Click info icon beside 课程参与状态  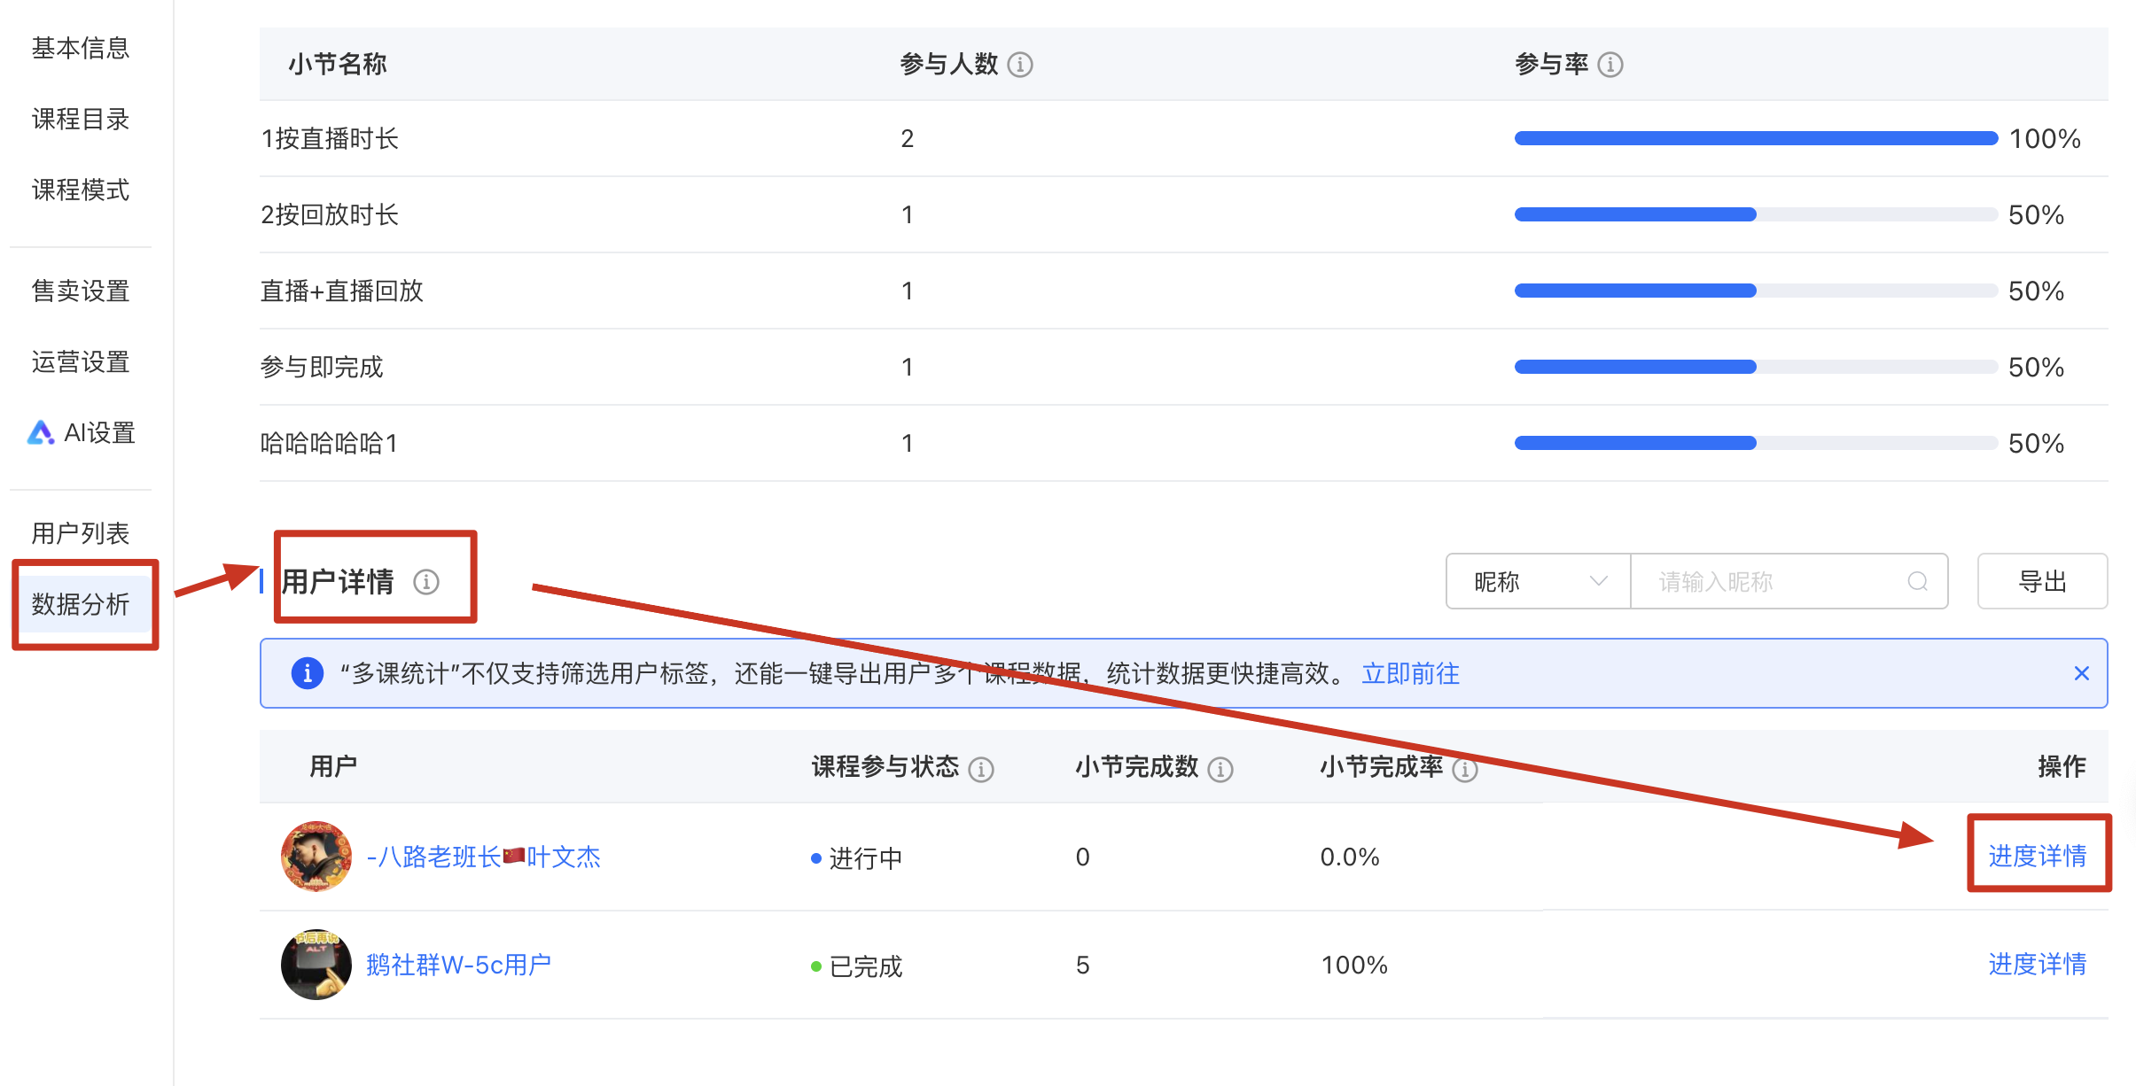(x=981, y=769)
